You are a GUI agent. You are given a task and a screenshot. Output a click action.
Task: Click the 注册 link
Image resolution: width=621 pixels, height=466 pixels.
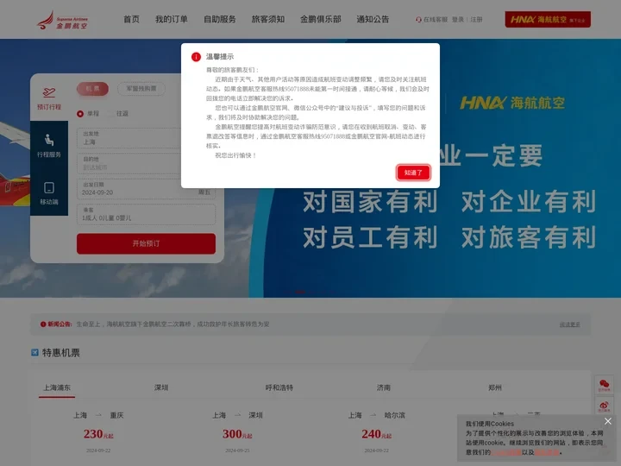pos(476,19)
